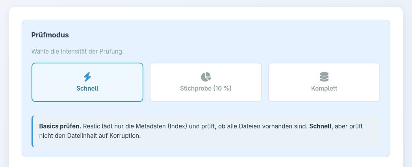Click the bold "Schnell" word in description
This screenshot has width=412, height=167.
319,127
